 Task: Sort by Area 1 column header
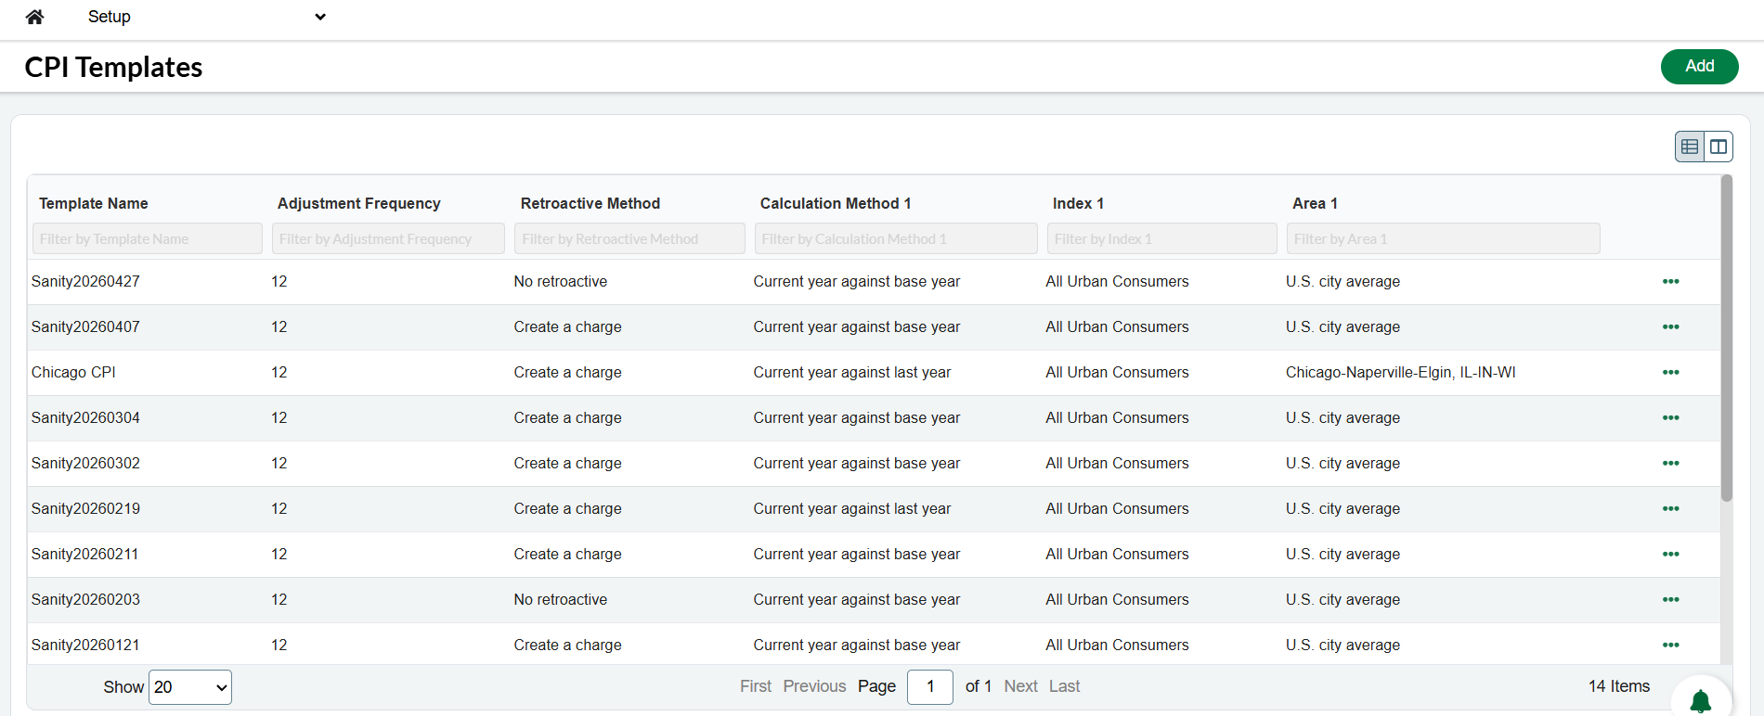tap(1315, 203)
